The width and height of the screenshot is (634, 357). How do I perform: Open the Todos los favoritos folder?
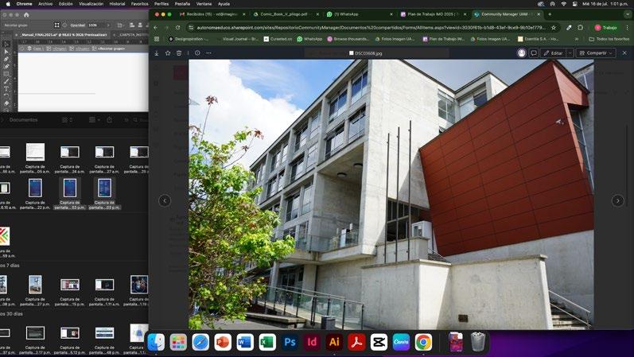609,39
